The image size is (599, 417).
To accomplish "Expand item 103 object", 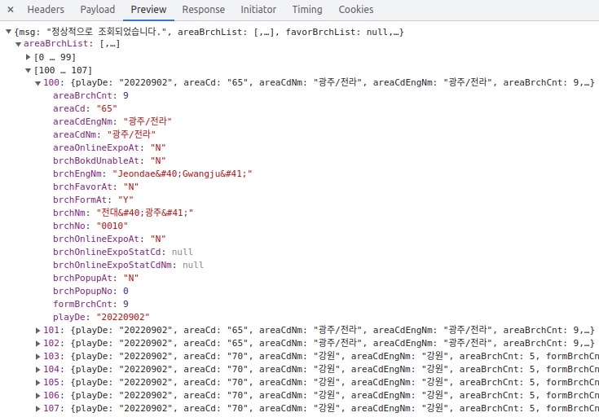I will pyautogui.click(x=37, y=356).
